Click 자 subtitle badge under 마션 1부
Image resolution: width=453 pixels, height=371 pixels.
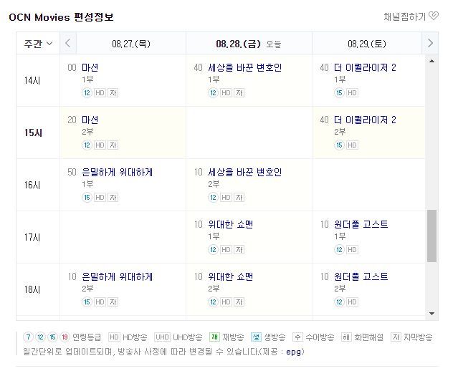[x=113, y=93]
